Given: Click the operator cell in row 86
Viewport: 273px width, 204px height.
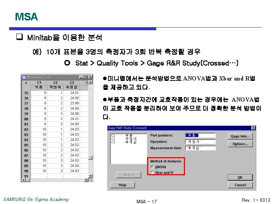Looking at the screenshot, I should click(x=55, y=150).
